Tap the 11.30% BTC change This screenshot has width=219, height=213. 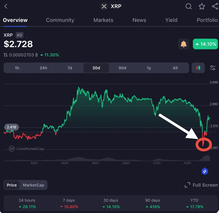50,55
